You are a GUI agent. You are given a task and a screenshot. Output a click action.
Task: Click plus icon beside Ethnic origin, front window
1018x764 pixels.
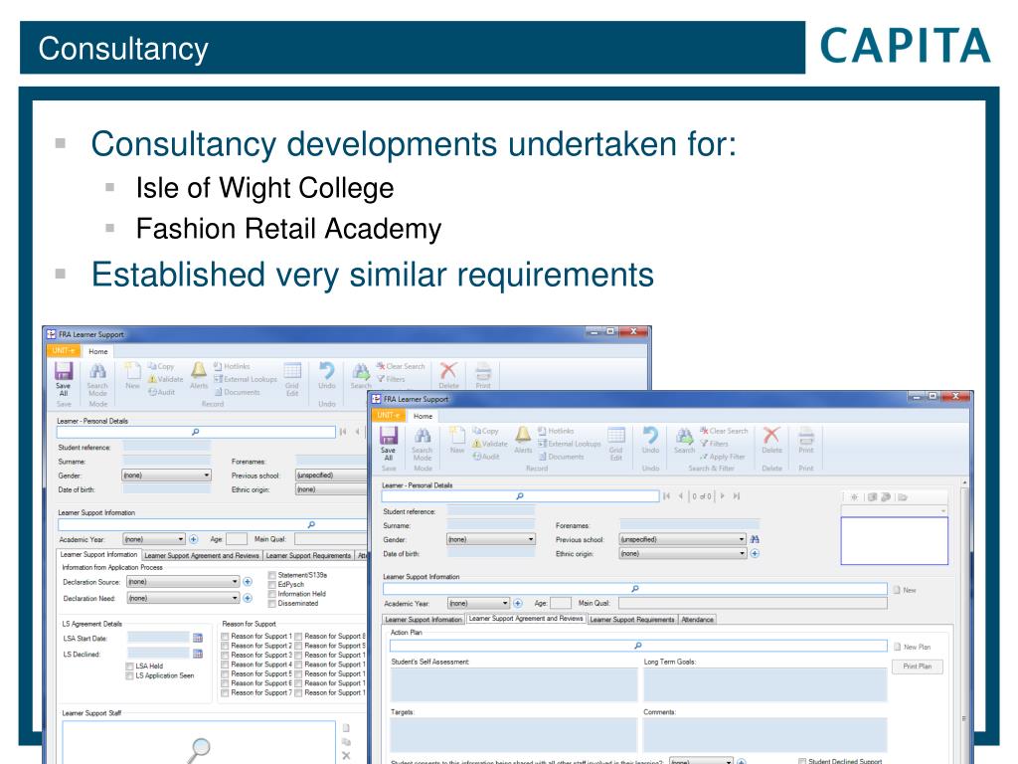pyautogui.click(x=755, y=553)
